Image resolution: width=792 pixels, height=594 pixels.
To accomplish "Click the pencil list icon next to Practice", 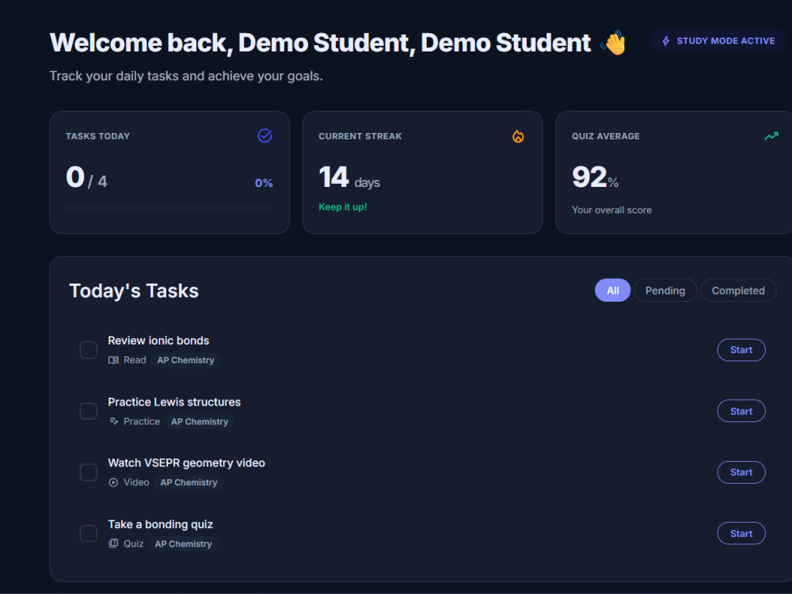I will 113,421.
